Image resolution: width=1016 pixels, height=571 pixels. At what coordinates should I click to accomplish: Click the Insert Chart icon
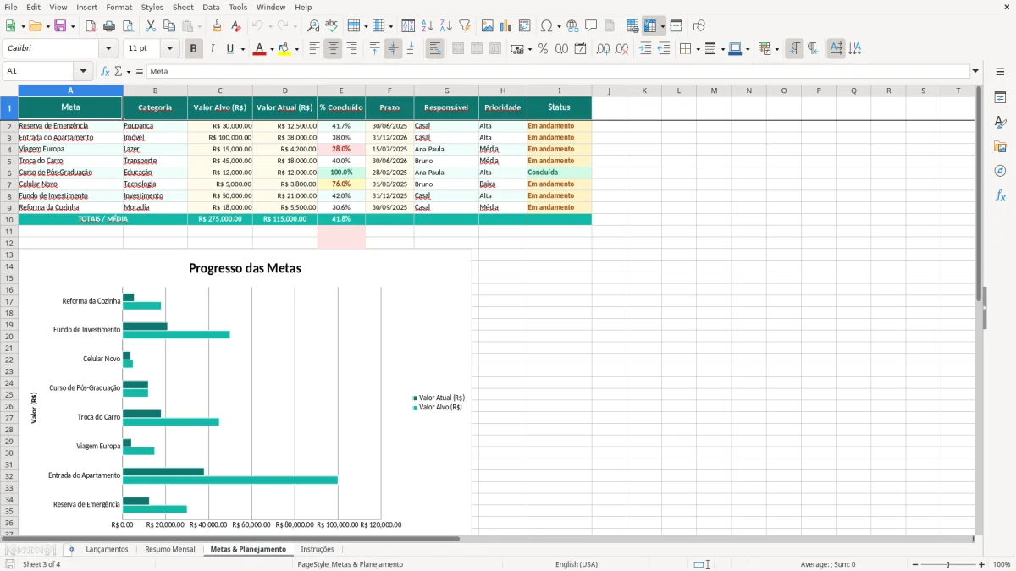506,26
